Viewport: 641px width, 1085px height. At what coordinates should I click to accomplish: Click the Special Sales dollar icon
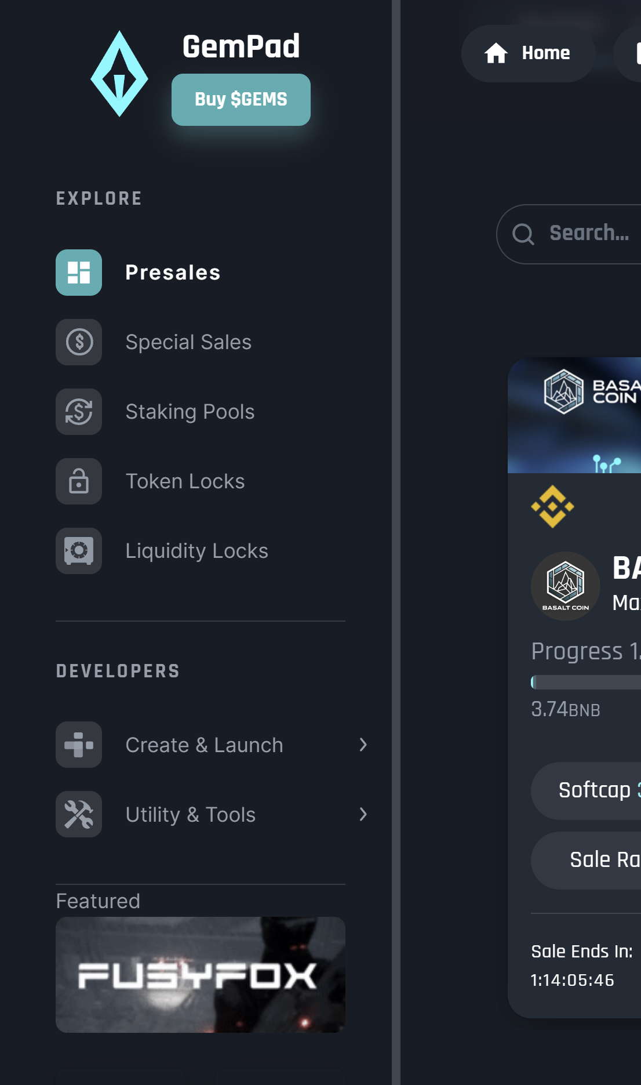tap(79, 342)
